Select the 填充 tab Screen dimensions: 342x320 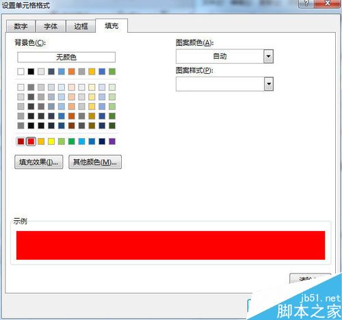111,26
